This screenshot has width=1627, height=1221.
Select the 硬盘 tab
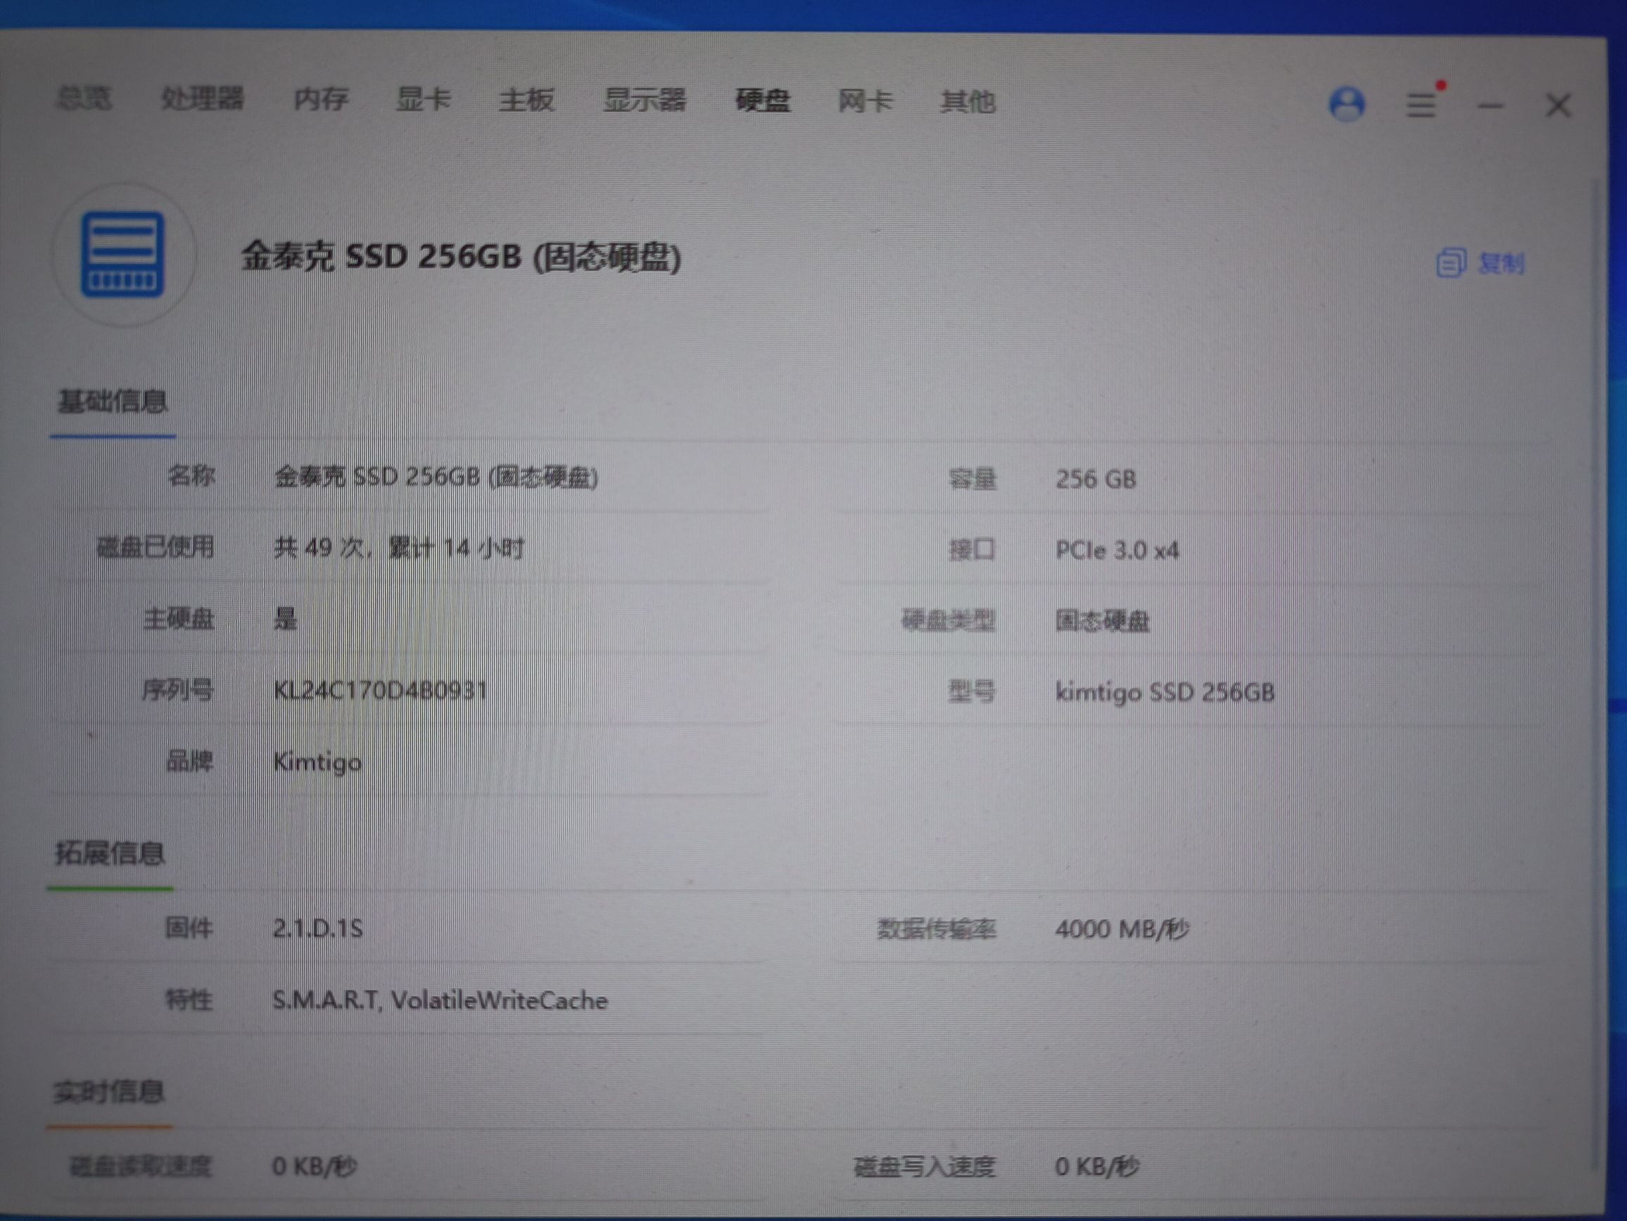(x=764, y=101)
